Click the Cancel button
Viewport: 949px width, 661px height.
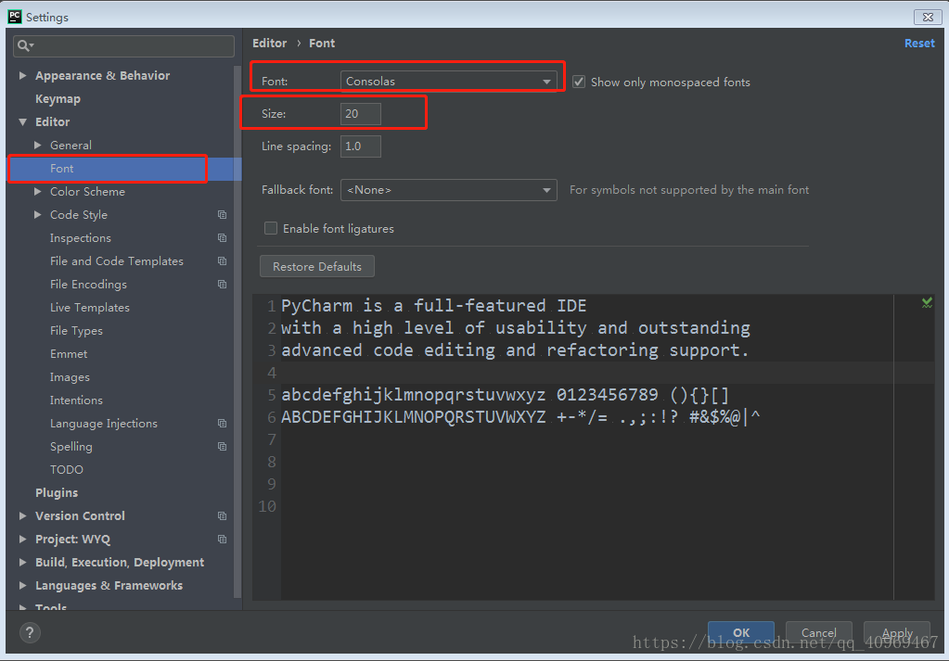pyautogui.click(x=819, y=632)
